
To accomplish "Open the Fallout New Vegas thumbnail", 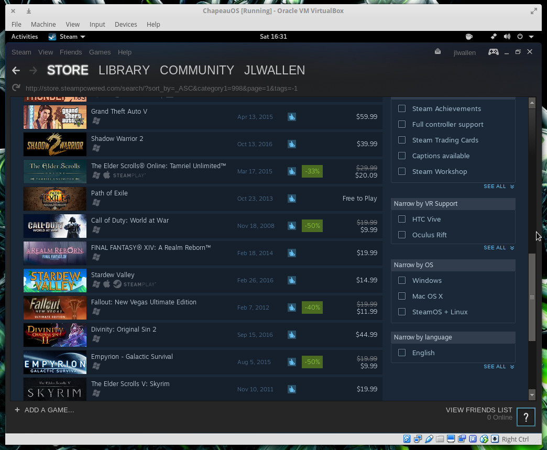I will (55, 308).
